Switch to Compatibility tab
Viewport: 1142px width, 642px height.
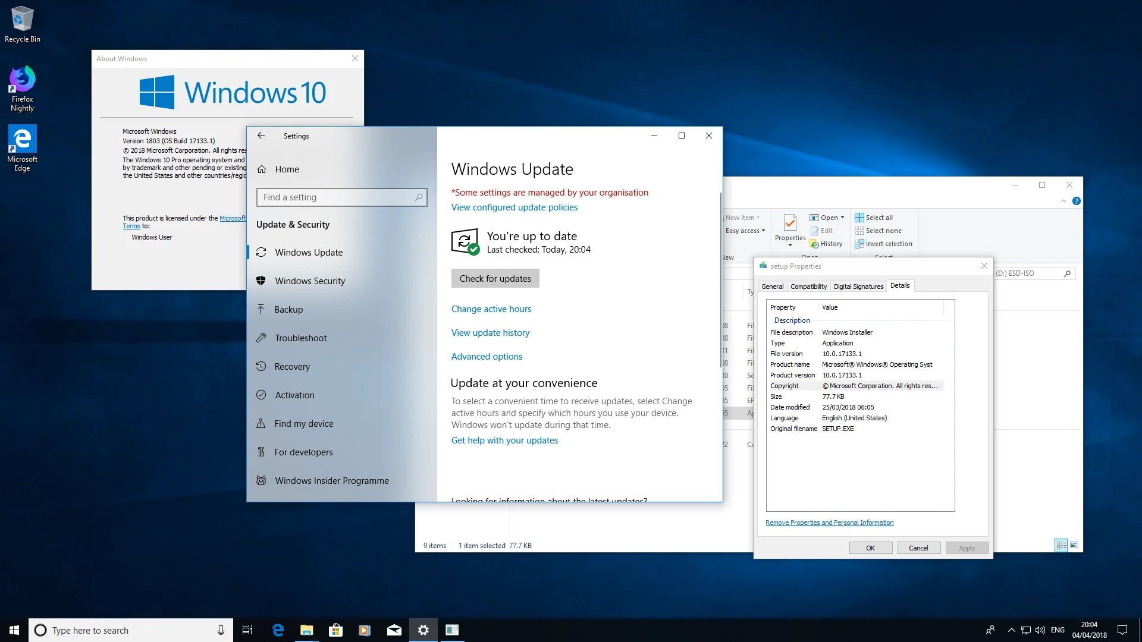[x=808, y=287]
